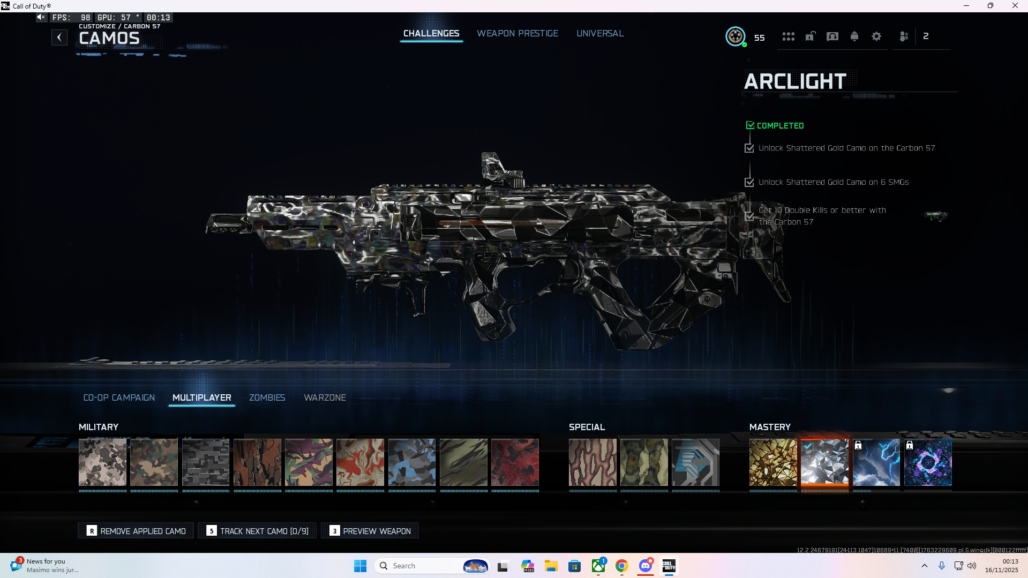Image resolution: width=1028 pixels, height=578 pixels.
Task: Show hidden icons in the system tray
Action: (925, 566)
